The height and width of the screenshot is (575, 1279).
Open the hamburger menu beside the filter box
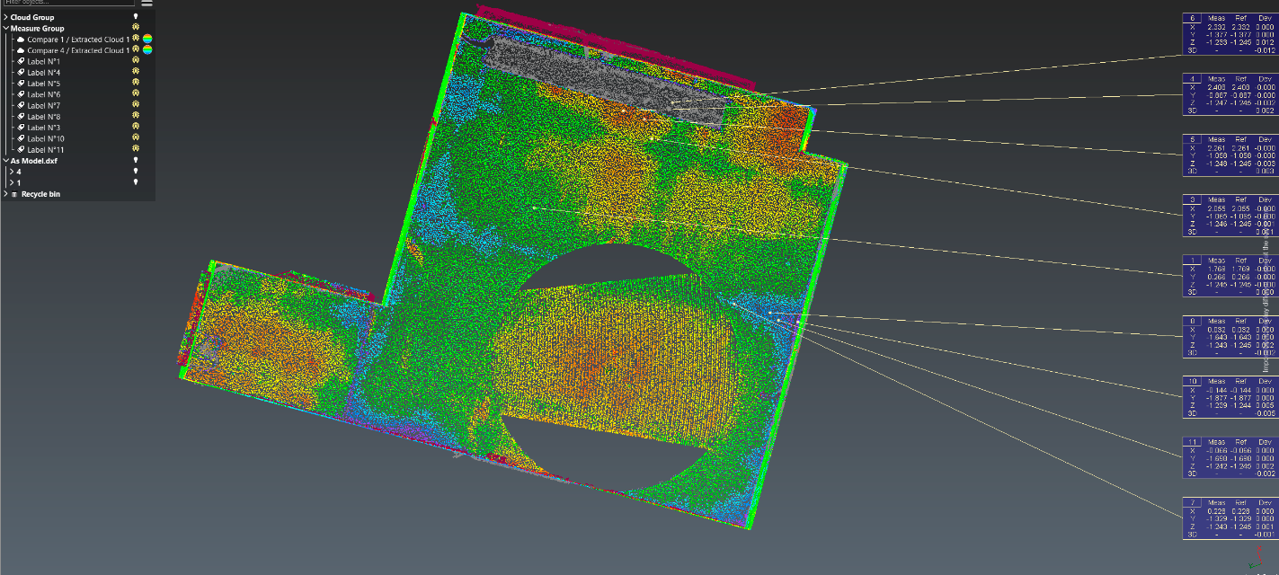147,4
